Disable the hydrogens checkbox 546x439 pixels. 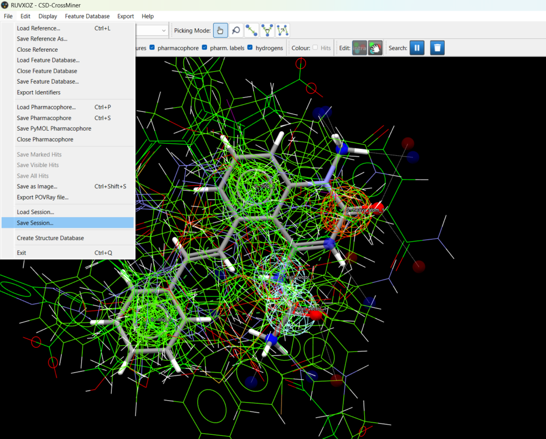(x=250, y=48)
